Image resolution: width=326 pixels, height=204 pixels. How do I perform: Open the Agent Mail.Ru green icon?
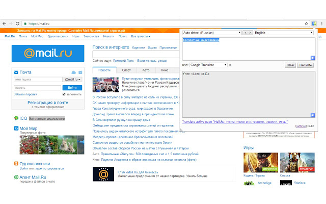click(16, 177)
